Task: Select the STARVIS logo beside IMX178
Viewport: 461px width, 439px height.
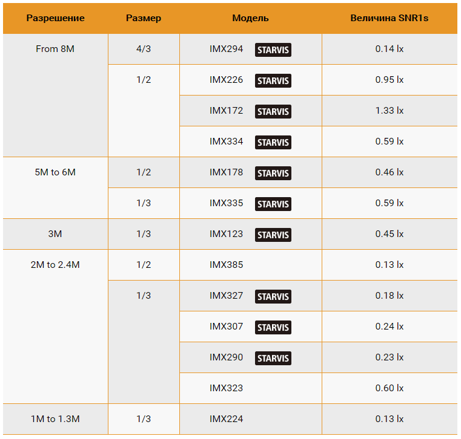Action: pyautogui.click(x=273, y=173)
